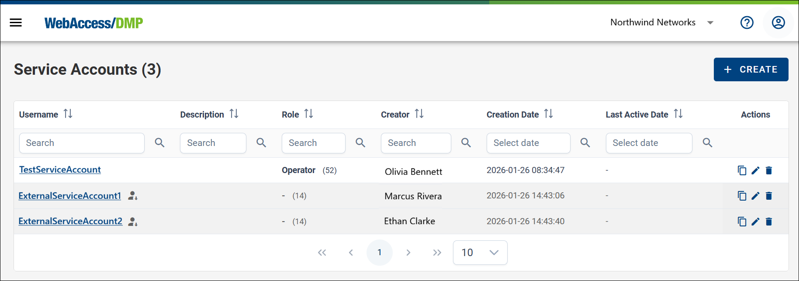
Task: Focus the Description search field
Action: 213,143
